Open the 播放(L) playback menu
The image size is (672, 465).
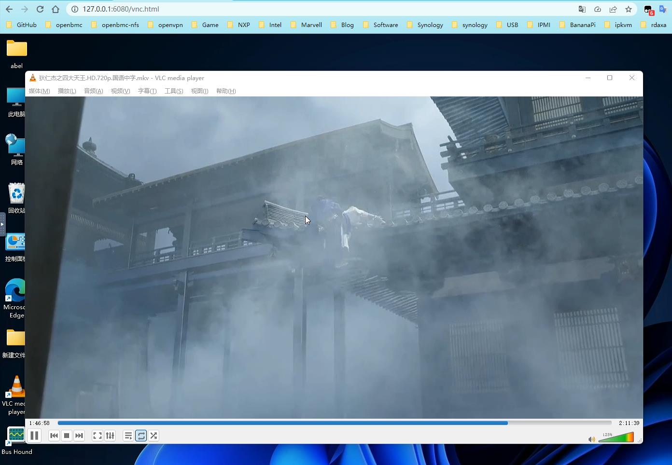point(67,91)
